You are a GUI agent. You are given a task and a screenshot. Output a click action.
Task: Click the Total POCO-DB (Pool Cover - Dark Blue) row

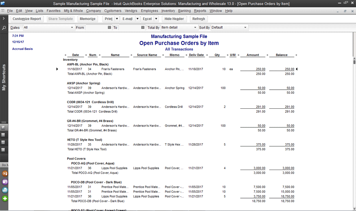coord(98,201)
